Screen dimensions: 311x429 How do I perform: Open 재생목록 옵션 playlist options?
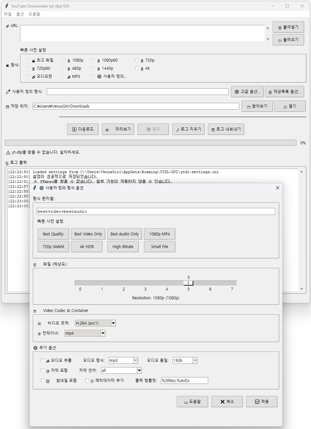[x=284, y=92]
